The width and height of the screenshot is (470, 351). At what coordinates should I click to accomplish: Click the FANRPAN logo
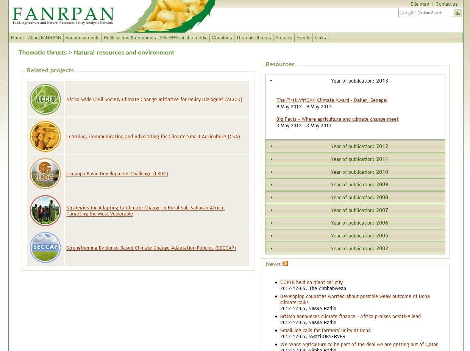coord(63,16)
